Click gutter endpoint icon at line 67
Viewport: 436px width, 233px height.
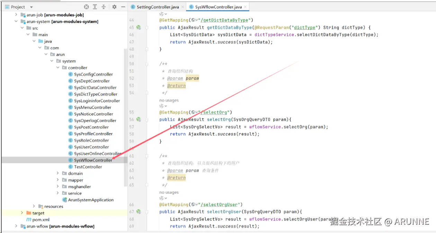[139, 212]
